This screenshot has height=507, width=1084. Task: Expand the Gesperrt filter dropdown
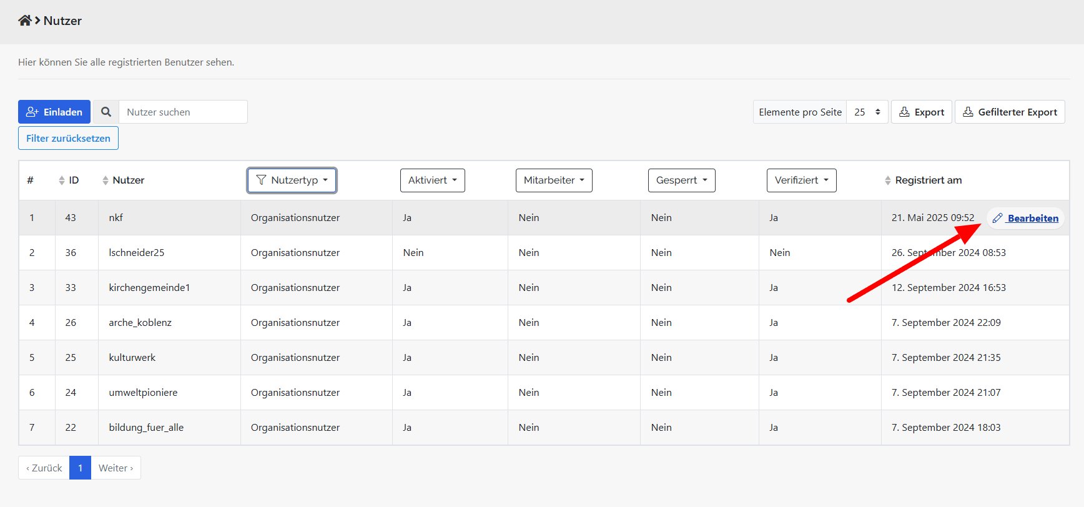681,180
